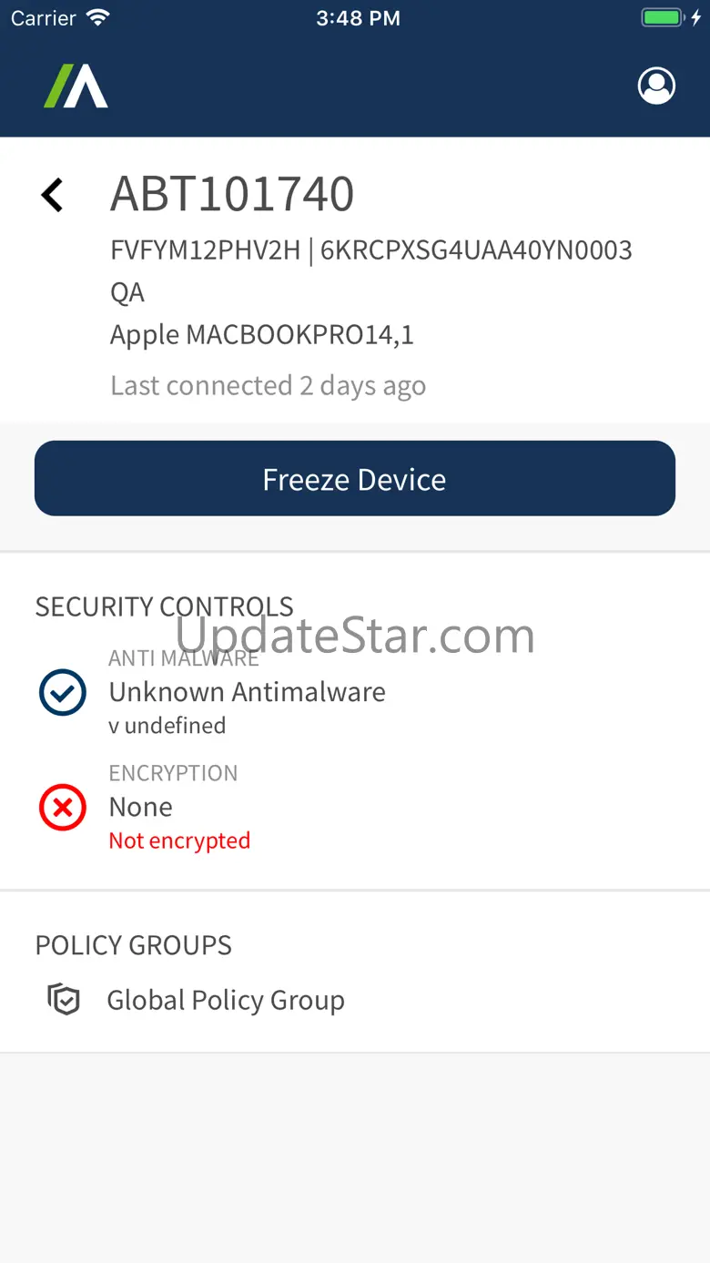Screen dimensions: 710x1263
Task: Open Global Policy Group
Action: [226, 1000]
